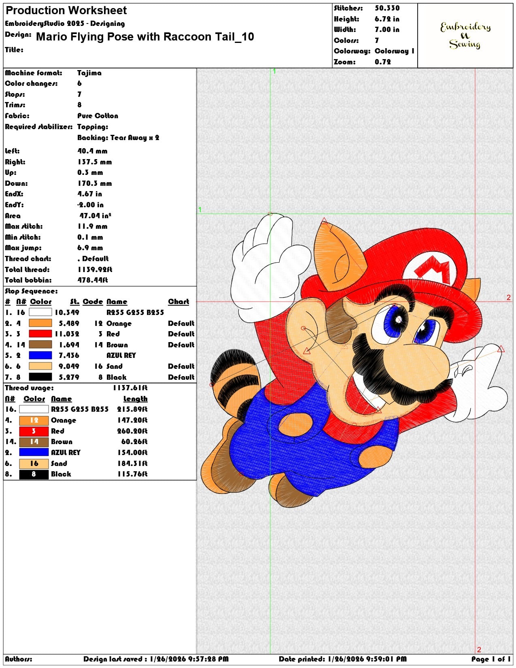Click the Chart column header
This screenshot has width=516, height=668.
[x=178, y=302]
